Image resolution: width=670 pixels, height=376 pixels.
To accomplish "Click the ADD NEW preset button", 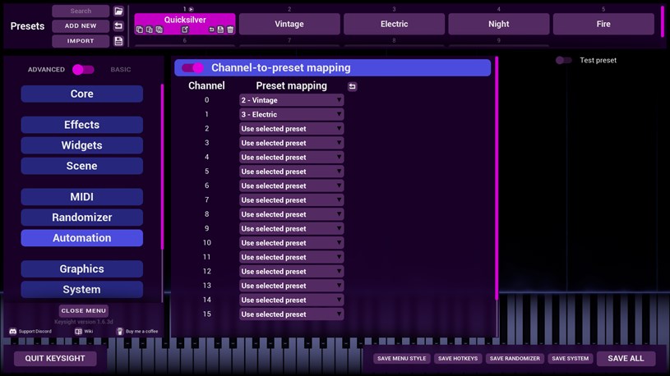I will pos(81,26).
